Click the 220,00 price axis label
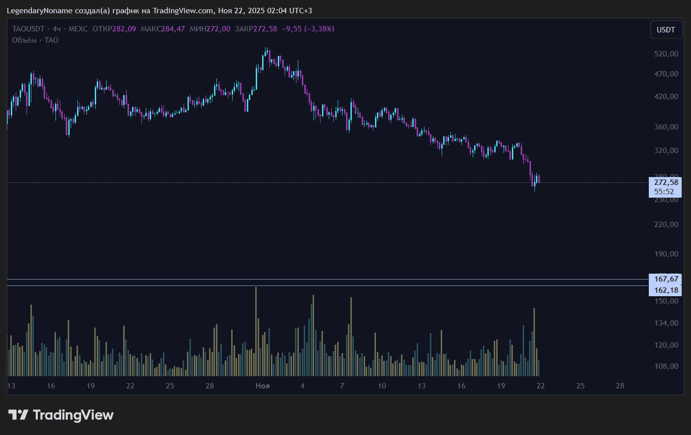The height and width of the screenshot is (435, 691). 666,225
